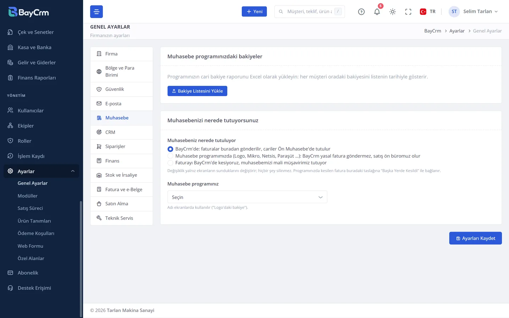Image resolution: width=509 pixels, height=318 pixels.
Task: Select "Muhasebe programımızda" radio option
Action: pyautogui.click(x=170, y=156)
